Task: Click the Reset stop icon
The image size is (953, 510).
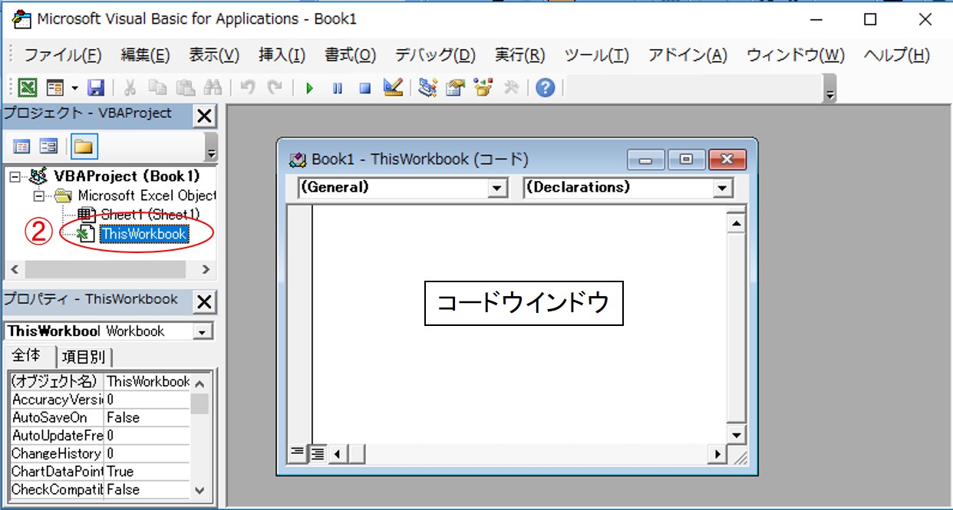Action: click(x=365, y=88)
